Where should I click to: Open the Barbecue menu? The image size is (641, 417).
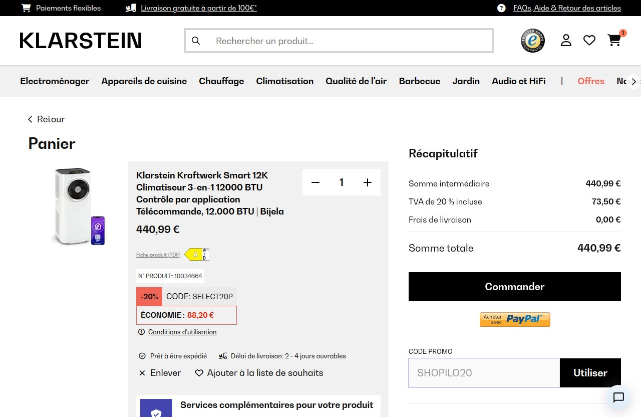click(420, 81)
